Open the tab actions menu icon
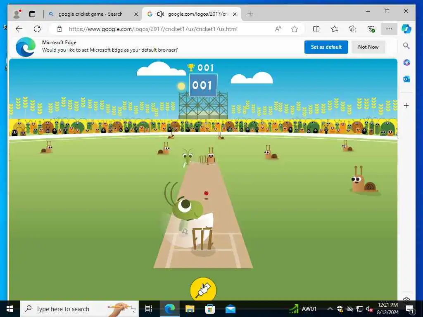Image resolution: width=423 pixels, height=317 pixels. pyautogui.click(x=32, y=14)
